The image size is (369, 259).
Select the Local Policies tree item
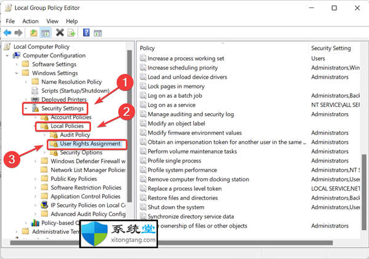(67, 126)
